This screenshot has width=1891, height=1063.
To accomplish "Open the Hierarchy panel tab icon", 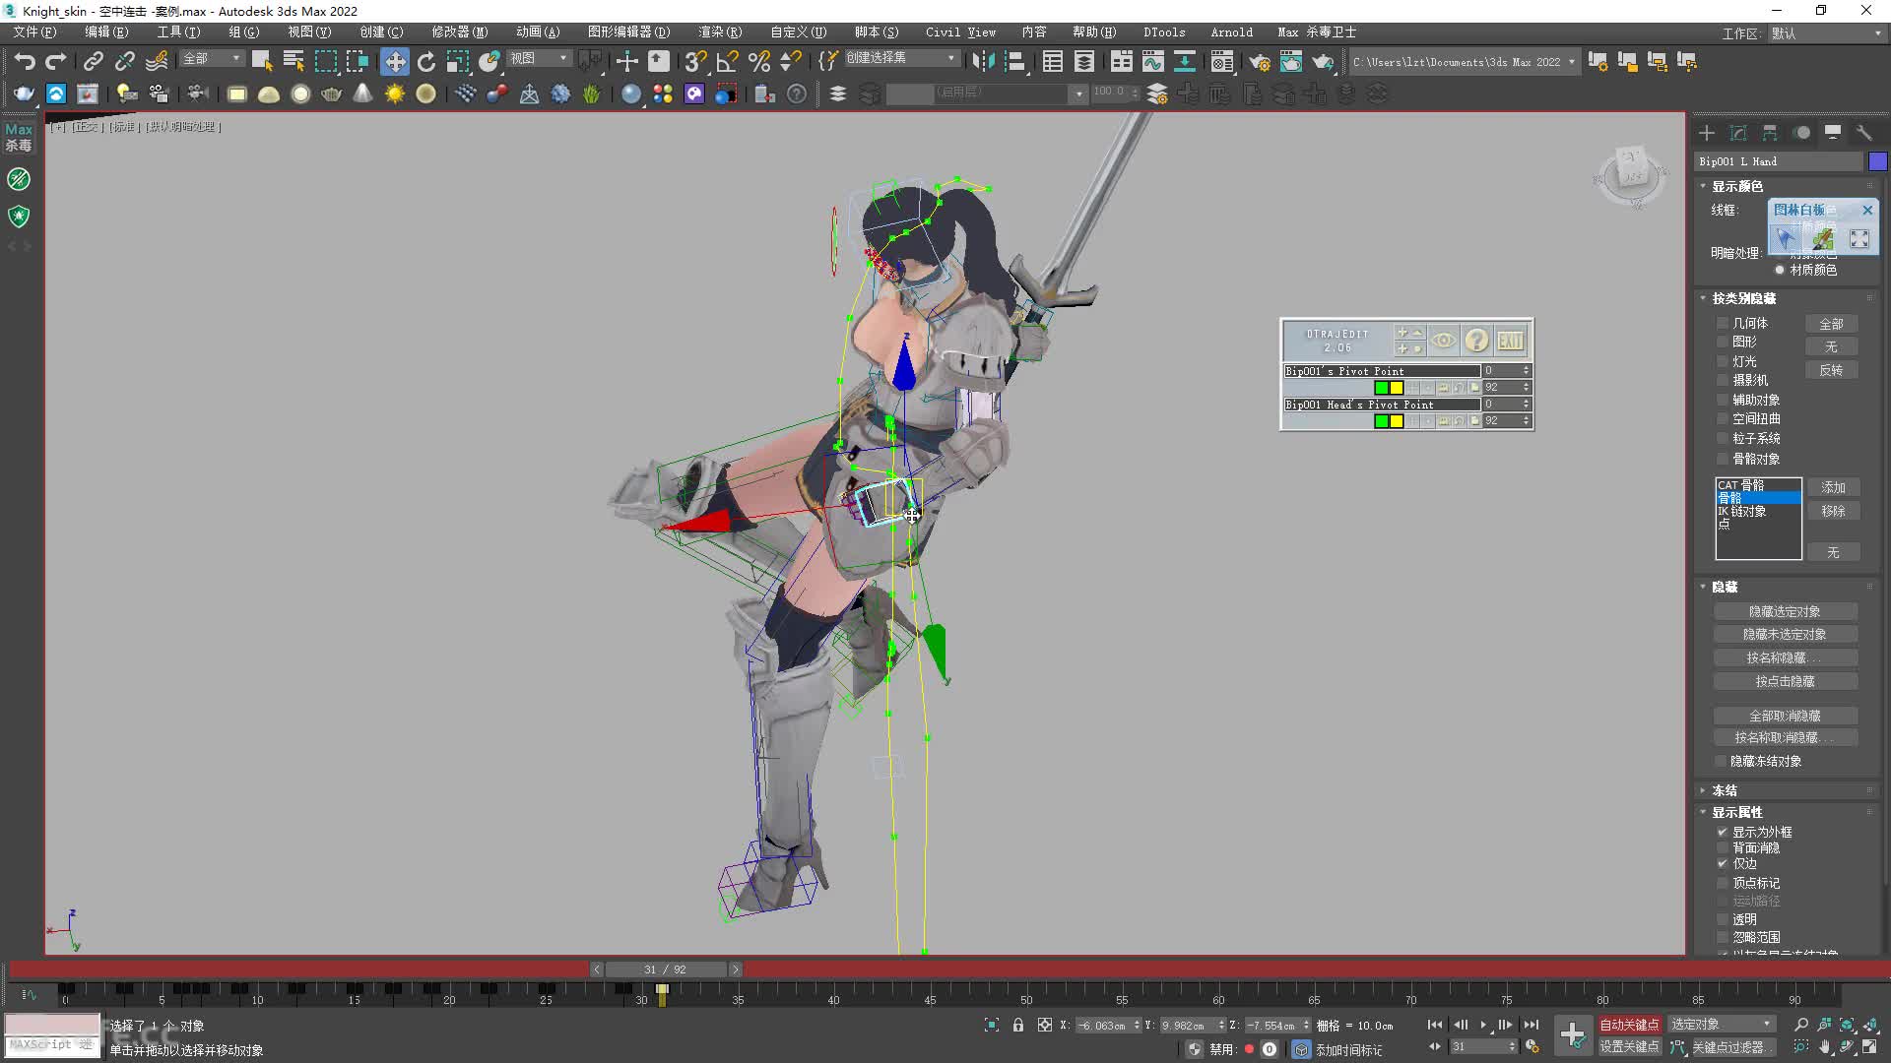I will tap(1770, 132).
